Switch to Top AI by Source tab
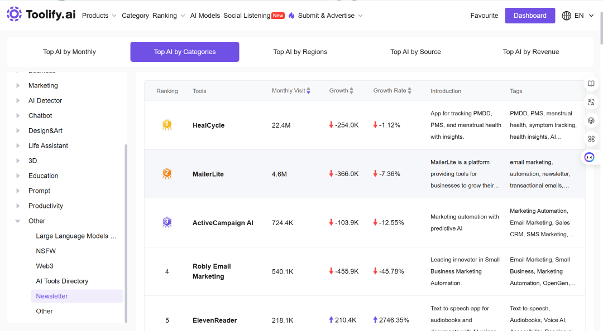The image size is (603, 331). pos(416,52)
